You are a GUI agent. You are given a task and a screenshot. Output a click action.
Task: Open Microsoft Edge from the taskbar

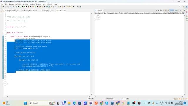[x=74, y=103]
